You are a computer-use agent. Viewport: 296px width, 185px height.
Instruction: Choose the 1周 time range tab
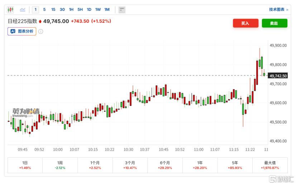(60, 165)
